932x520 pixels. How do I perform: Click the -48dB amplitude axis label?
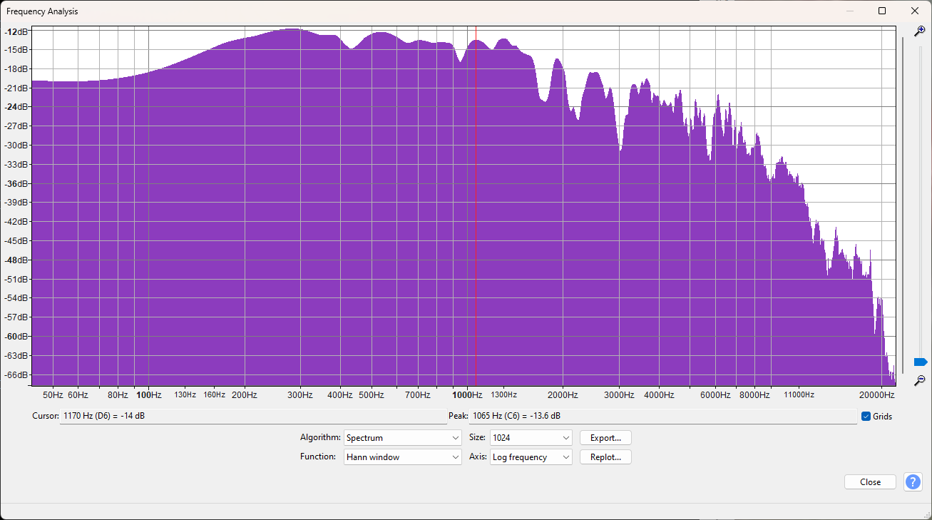(x=17, y=260)
